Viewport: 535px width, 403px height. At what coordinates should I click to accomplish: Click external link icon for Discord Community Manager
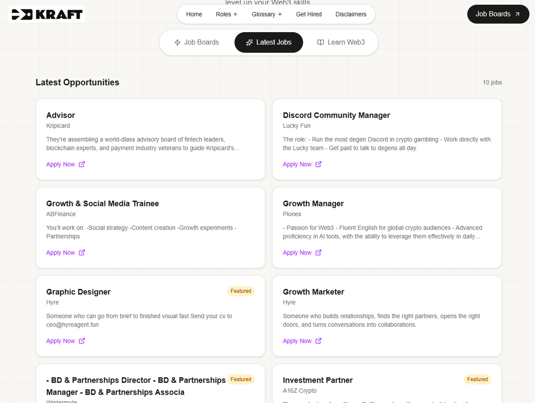coord(318,164)
